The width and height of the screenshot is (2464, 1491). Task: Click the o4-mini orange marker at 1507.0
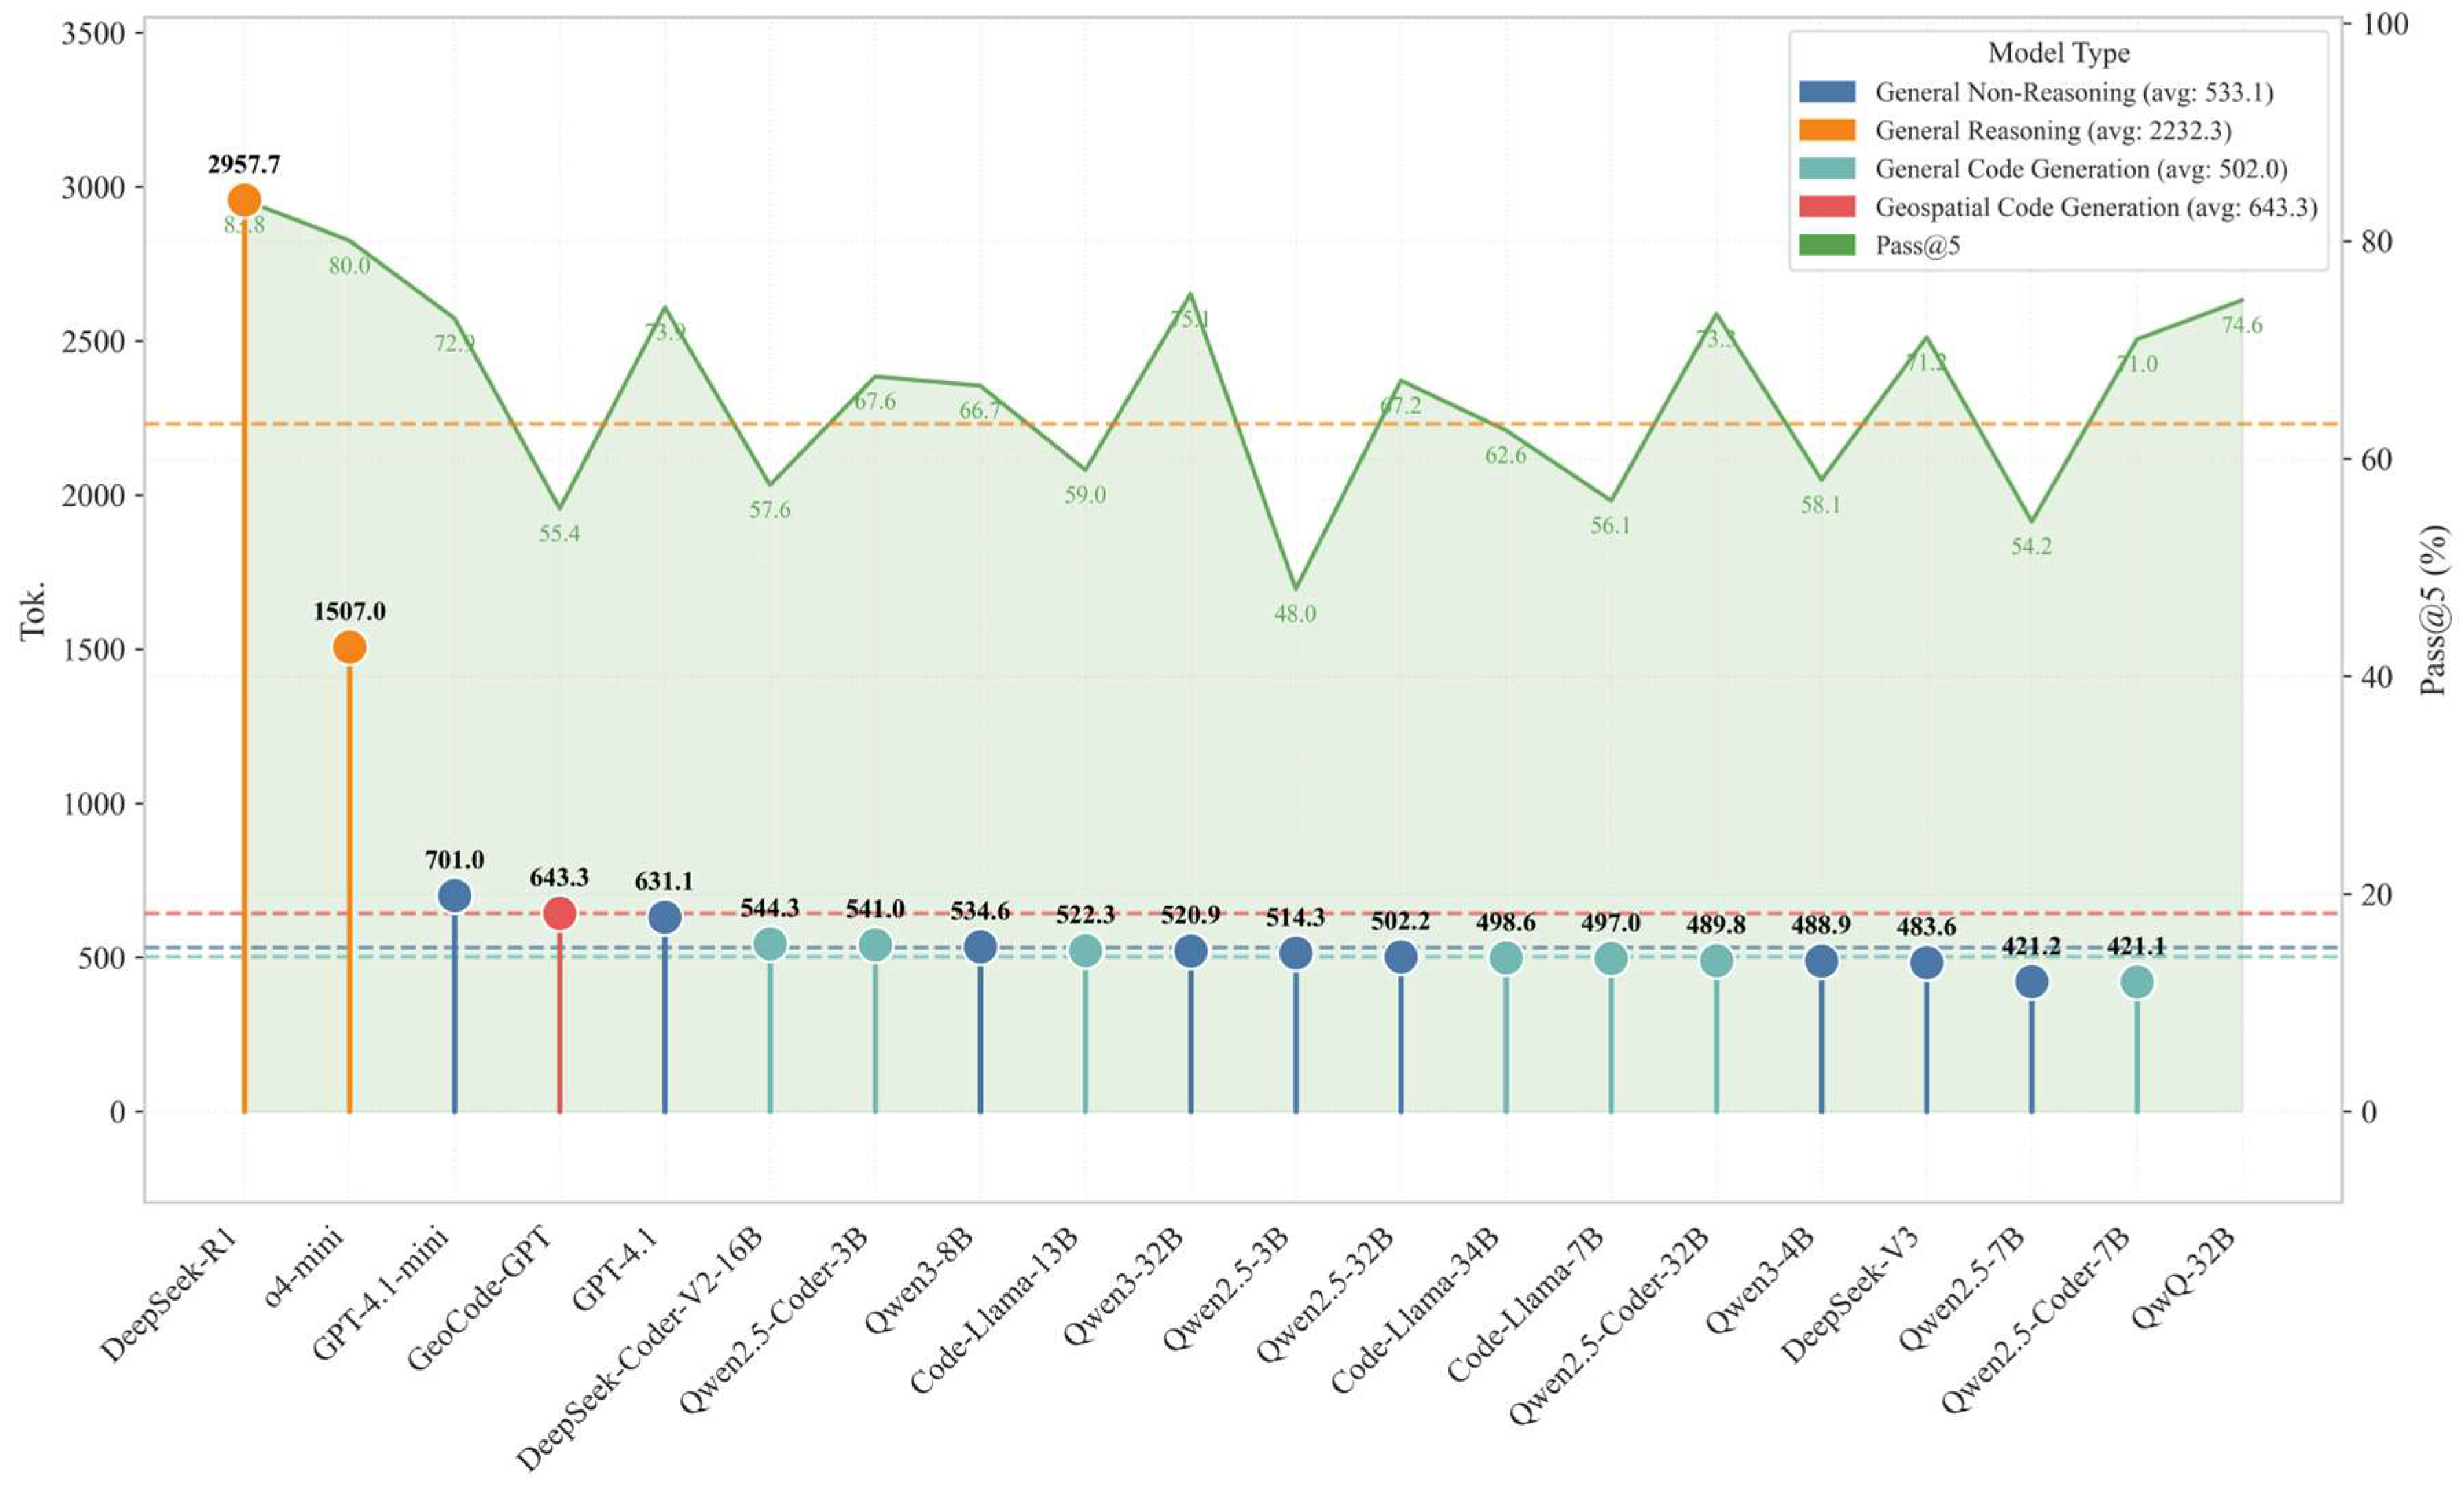point(349,647)
